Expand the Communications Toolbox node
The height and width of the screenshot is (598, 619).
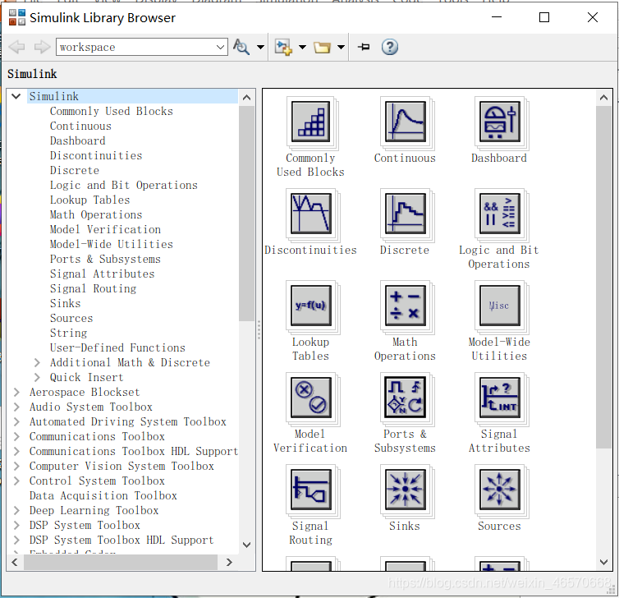[16, 436]
